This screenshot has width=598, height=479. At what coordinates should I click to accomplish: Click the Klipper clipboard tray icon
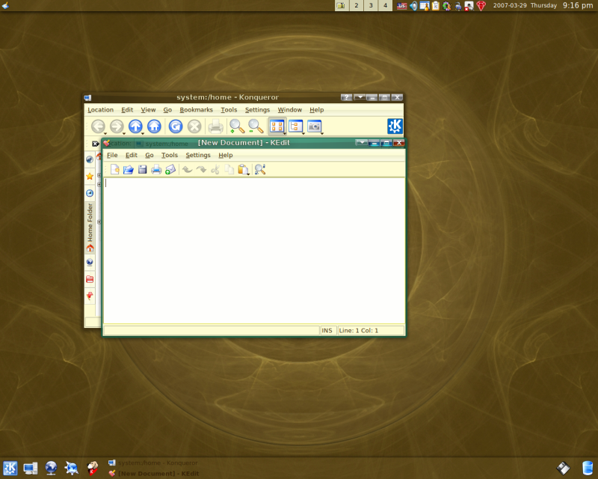(x=436, y=6)
